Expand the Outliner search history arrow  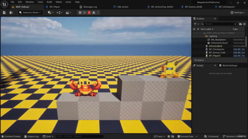click(x=235, y=24)
